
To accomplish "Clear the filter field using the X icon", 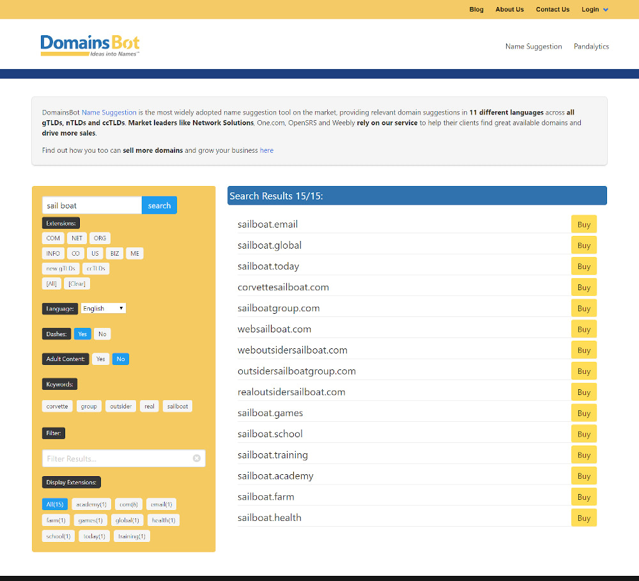I will click(x=196, y=458).
